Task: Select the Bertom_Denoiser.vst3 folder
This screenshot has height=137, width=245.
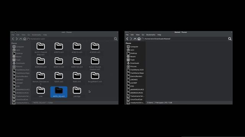Action: click(41, 78)
